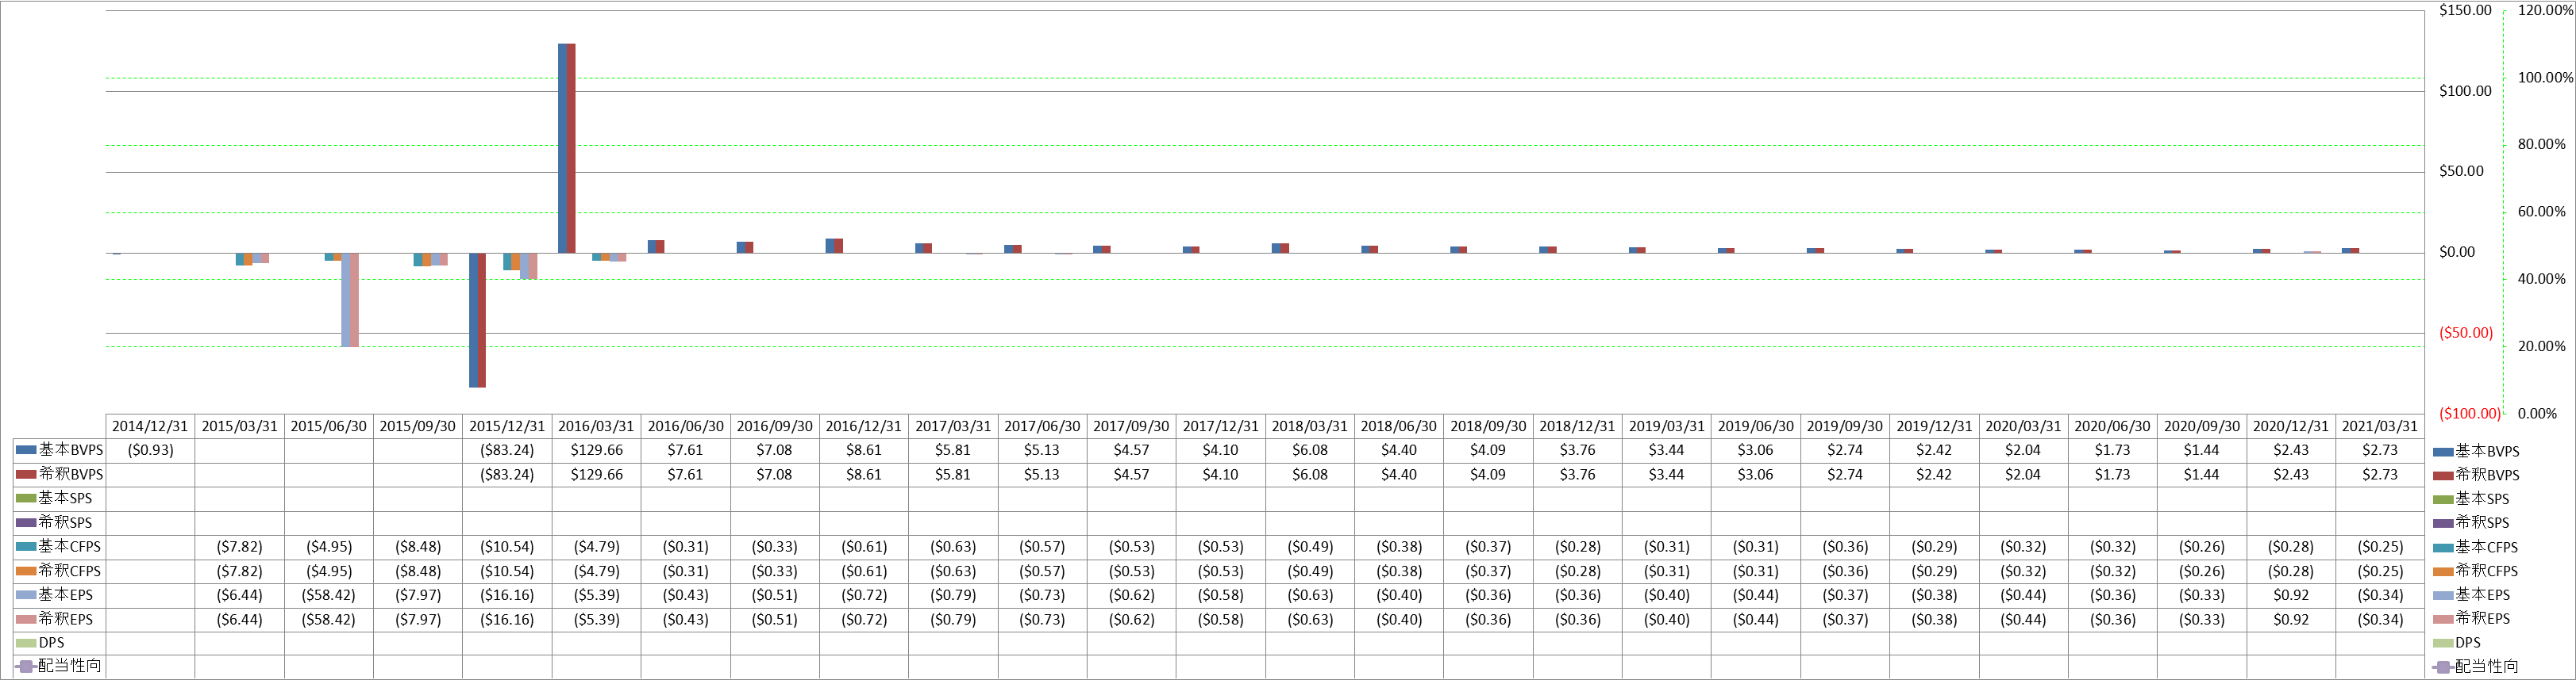Select ($58.42) in the 希釈EPS row
Image resolution: width=2576 pixels, height=680 pixels.
pyautogui.click(x=328, y=619)
